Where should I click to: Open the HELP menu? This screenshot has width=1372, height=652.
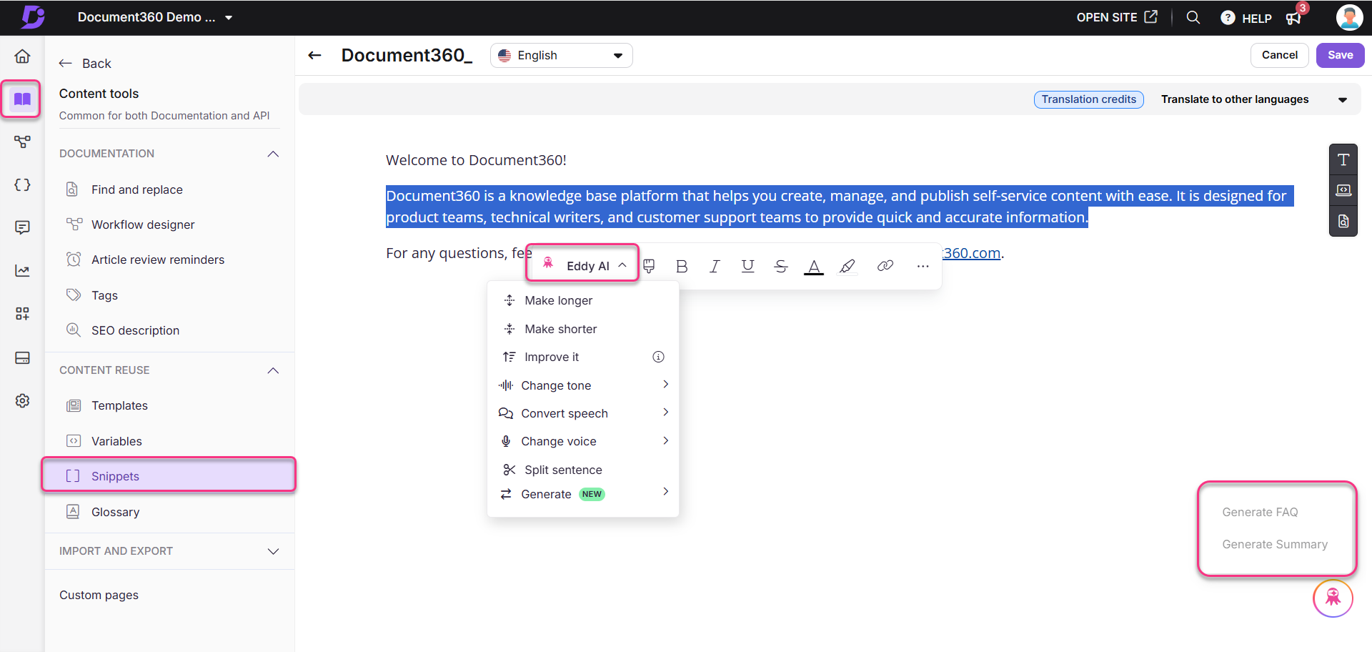tap(1246, 18)
